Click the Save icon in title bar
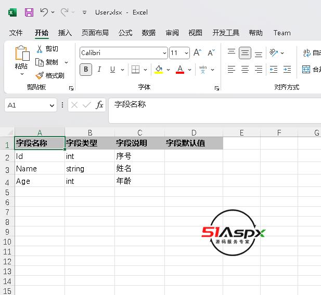Viewport: 321px width, 295px height. [29, 12]
